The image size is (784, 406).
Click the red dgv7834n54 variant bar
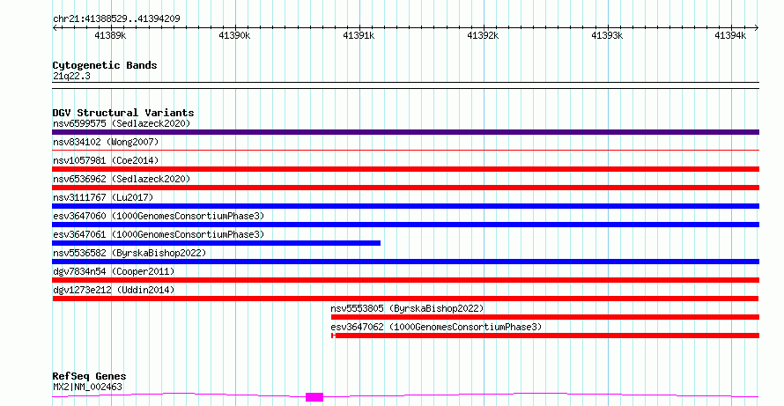coord(405,280)
